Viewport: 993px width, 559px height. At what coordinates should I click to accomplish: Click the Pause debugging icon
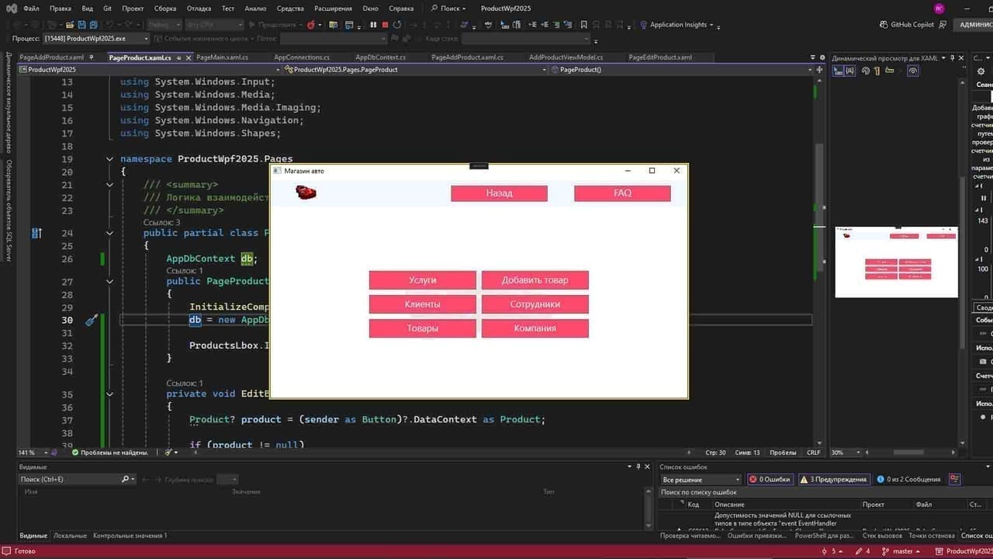click(x=373, y=25)
